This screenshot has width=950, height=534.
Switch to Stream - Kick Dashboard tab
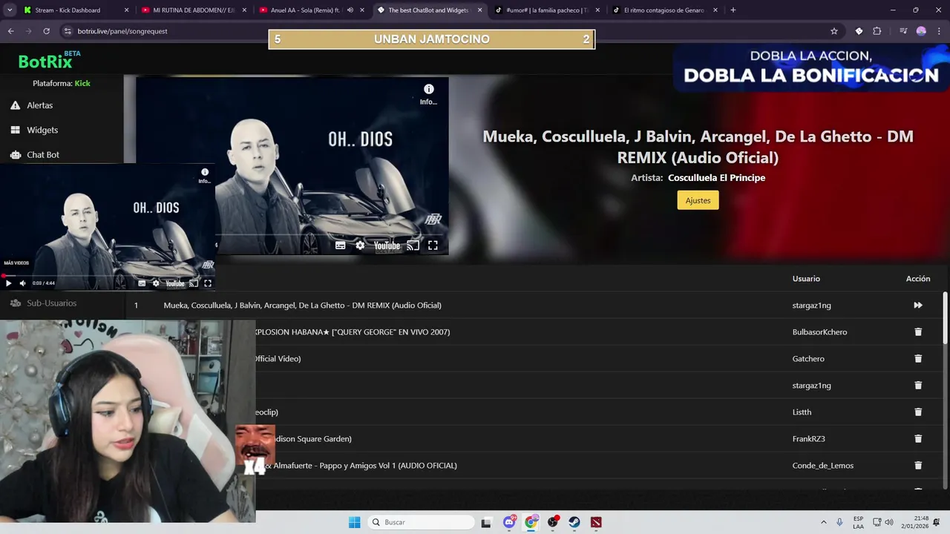click(x=75, y=10)
